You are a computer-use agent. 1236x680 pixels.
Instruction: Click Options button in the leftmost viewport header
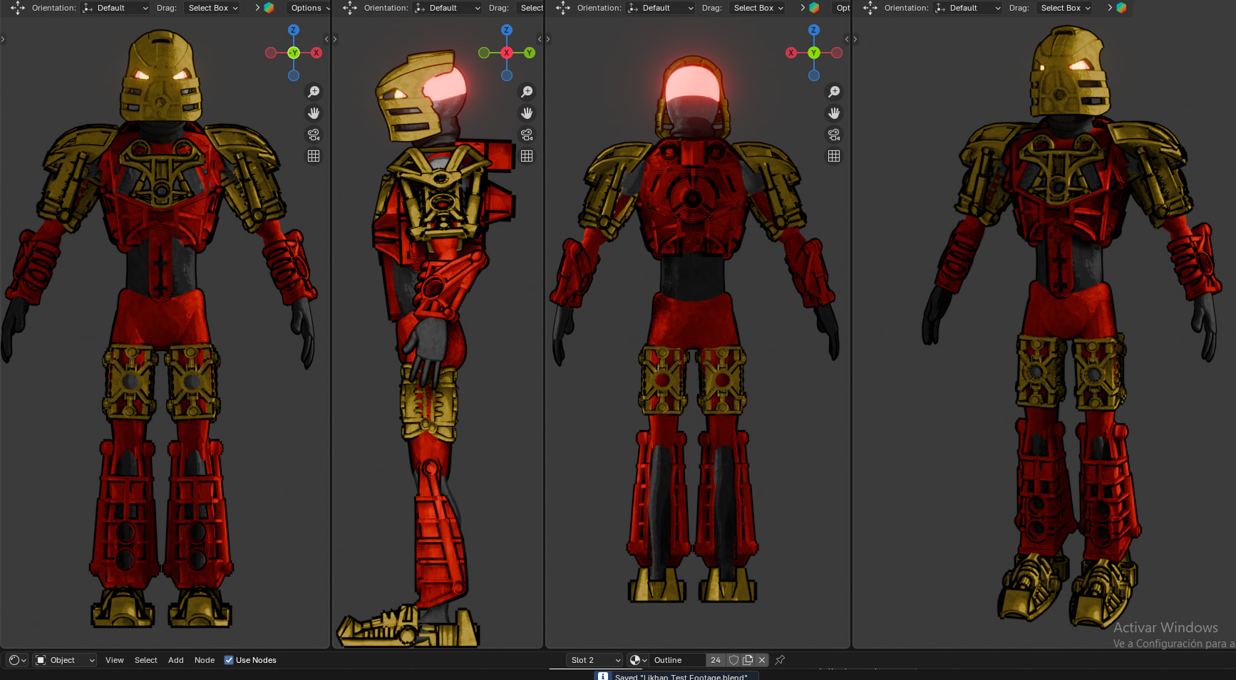[309, 8]
